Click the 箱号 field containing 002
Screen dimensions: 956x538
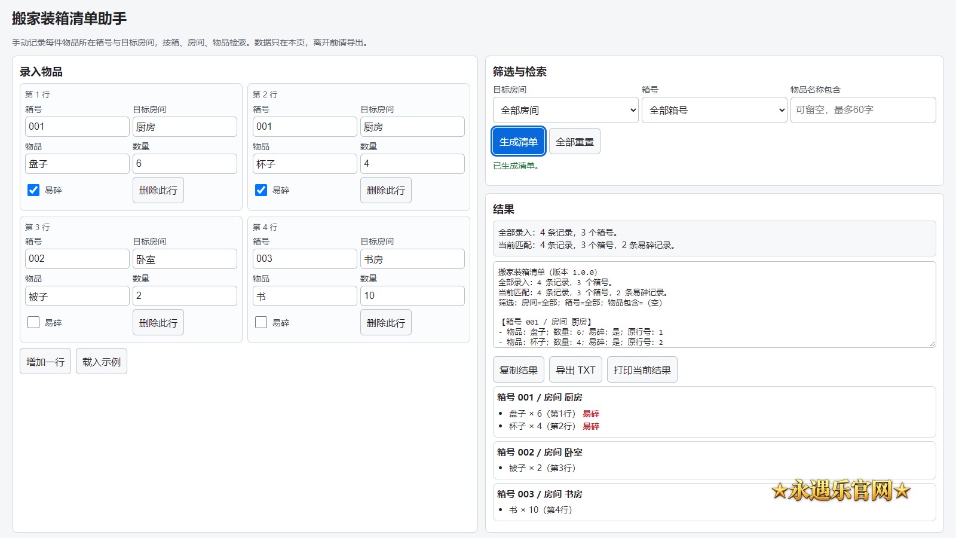77,259
